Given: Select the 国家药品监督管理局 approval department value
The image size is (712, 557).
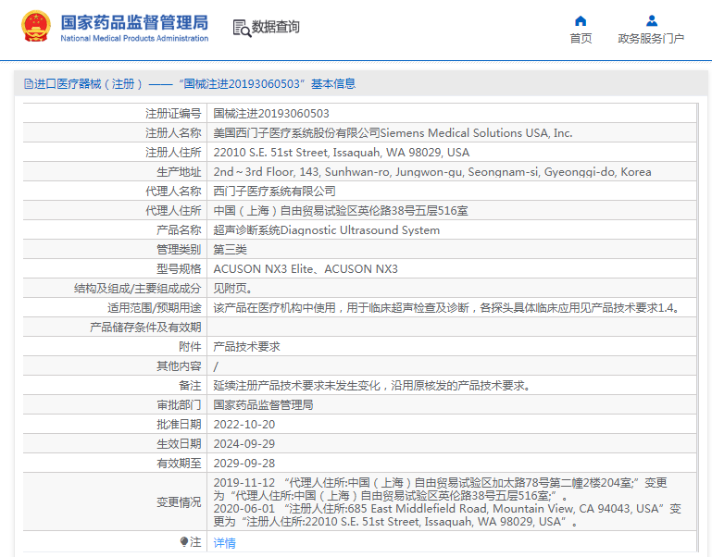Looking at the screenshot, I should tap(263, 405).
